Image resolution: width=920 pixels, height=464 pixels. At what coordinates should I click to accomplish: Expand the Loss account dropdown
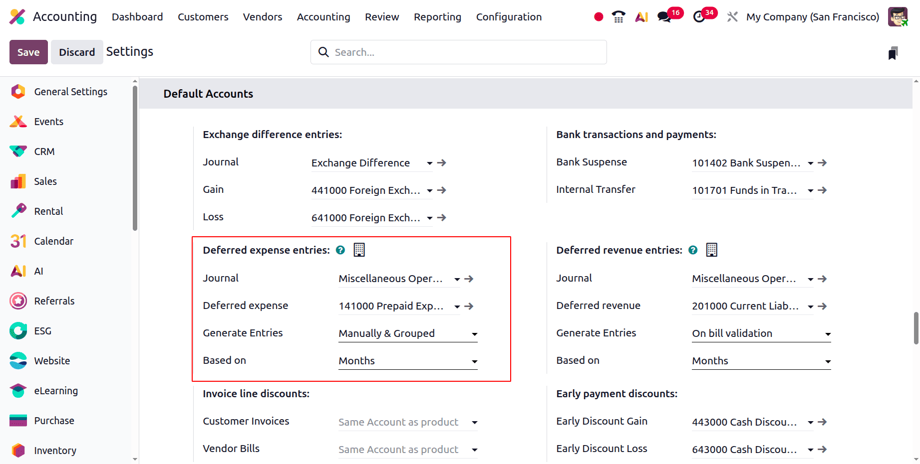430,218
